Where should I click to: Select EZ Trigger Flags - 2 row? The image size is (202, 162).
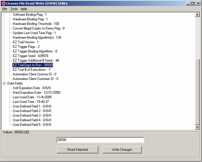[x=26, y=47]
